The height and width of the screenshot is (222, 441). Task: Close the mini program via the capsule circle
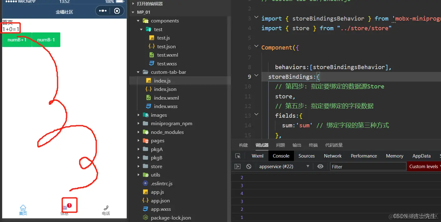click(x=117, y=11)
